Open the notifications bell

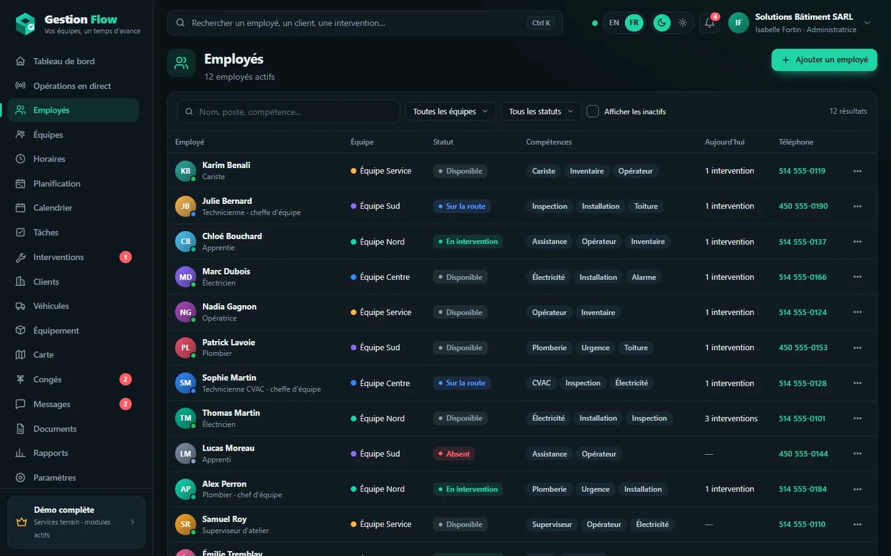point(710,23)
